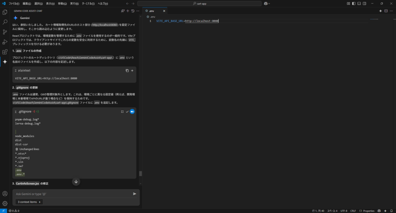Screen dimensions: 396x213
Task: Copy the plaintext code block
Action: pyautogui.click(x=127, y=70)
